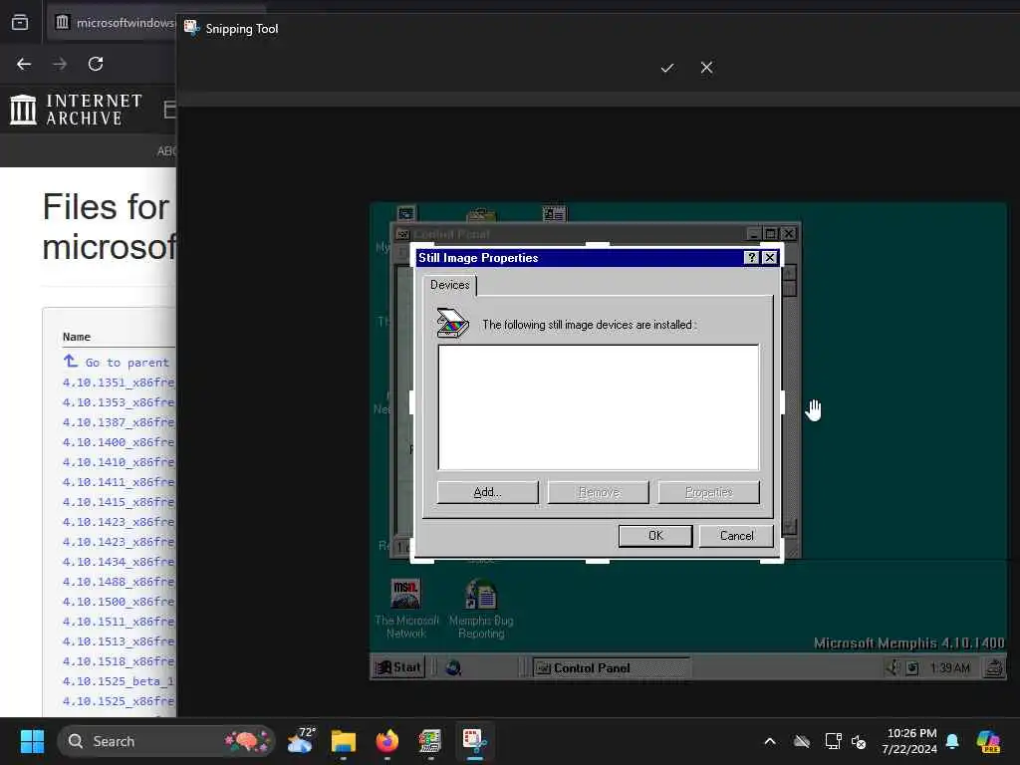This screenshot has width=1020, height=765.
Task: Open the 4.10.1511_x86fre file link
Action: click(x=120, y=622)
